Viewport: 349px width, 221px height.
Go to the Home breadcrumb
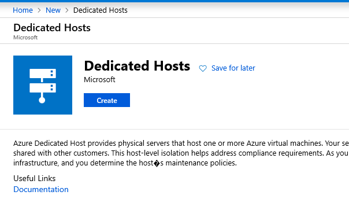click(23, 10)
